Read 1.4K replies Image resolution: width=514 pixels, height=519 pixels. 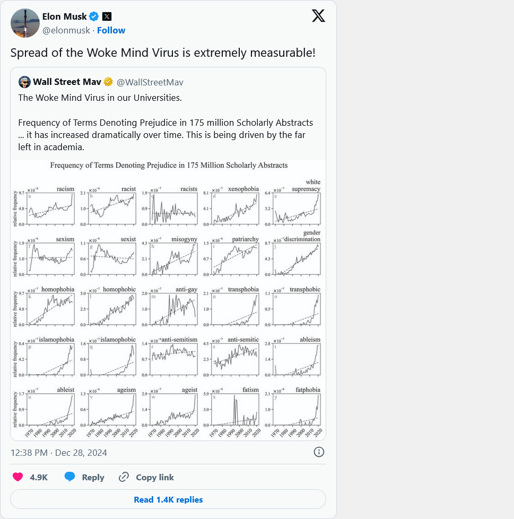168,499
